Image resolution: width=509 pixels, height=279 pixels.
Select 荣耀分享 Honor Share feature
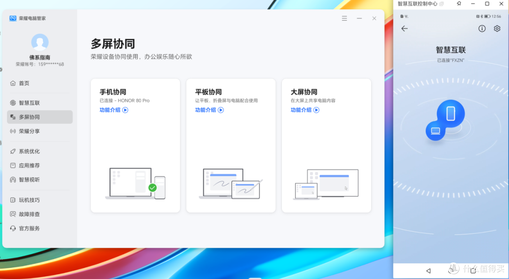28,131
